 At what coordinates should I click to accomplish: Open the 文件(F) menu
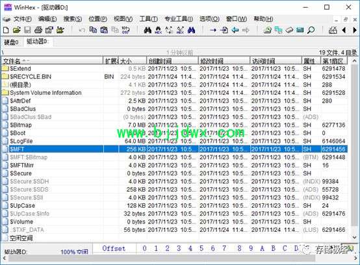[x=22, y=19]
